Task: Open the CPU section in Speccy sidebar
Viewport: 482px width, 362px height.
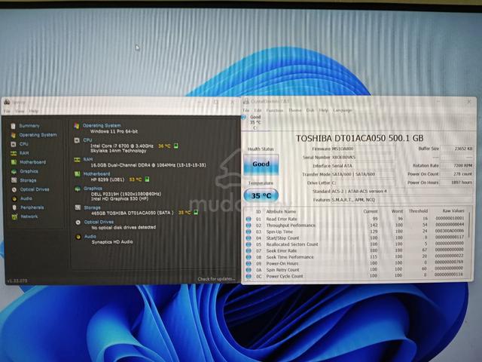Action: [x=23, y=144]
